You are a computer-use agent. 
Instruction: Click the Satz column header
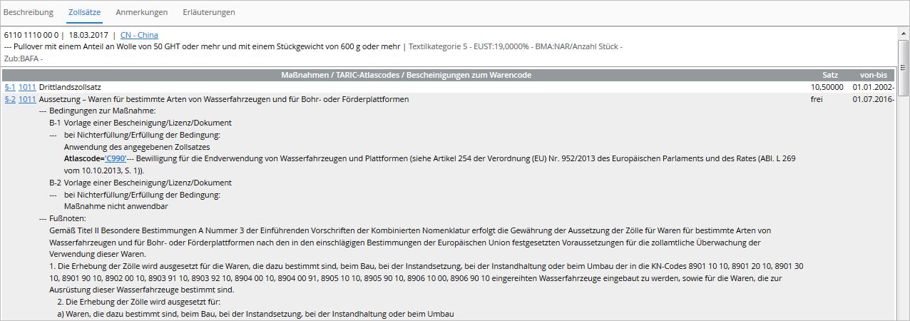830,75
